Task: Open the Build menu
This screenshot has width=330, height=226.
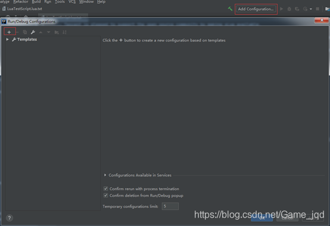Action: 36,2
